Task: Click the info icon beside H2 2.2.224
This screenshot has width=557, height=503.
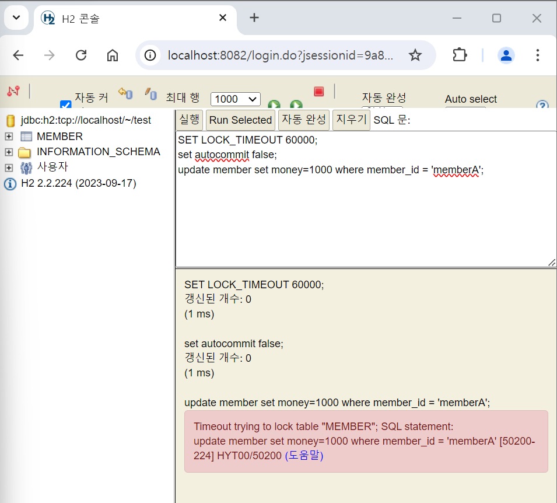Action: (x=10, y=184)
